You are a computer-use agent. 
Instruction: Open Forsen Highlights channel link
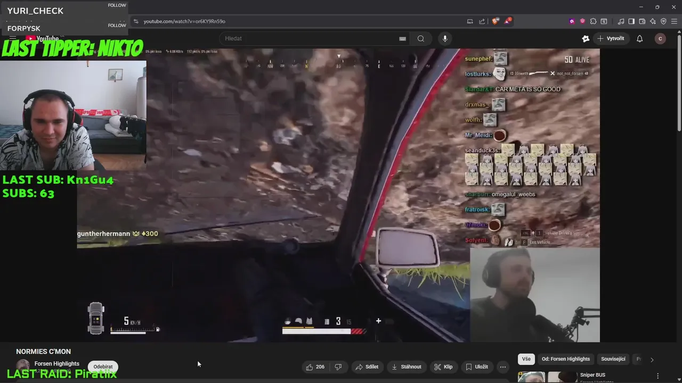point(56,364)
